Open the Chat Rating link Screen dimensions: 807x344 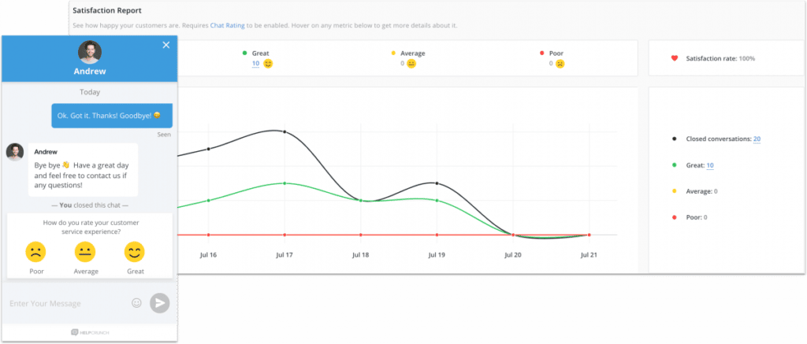pos(226,25)
